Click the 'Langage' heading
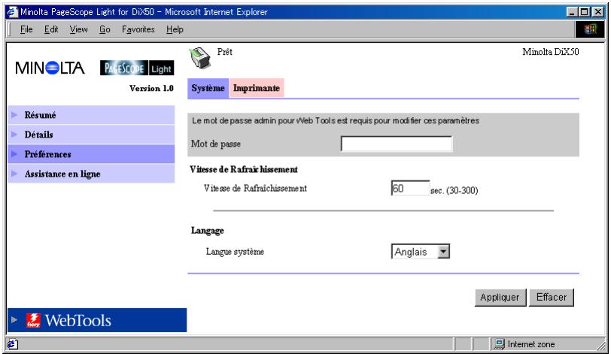 pos(208,230)
